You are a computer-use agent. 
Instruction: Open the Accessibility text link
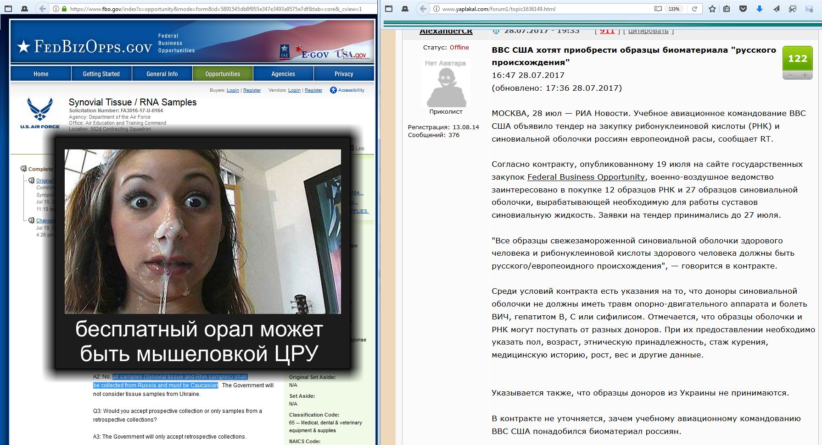351,90
